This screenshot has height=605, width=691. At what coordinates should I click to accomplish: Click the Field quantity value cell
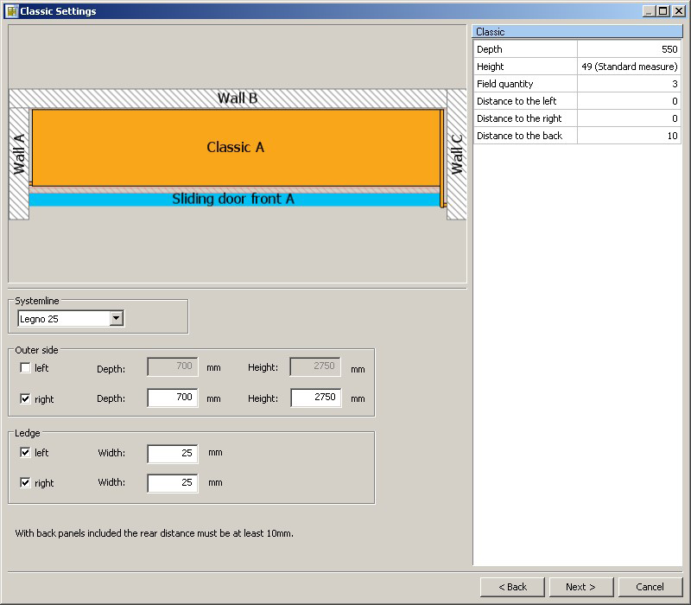629,84
